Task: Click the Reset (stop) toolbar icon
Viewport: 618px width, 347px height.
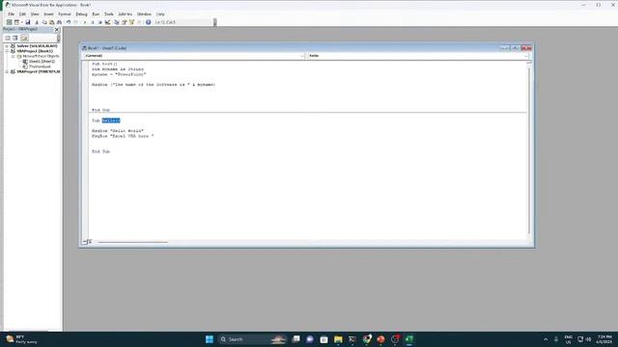Action: pos(99,22)
